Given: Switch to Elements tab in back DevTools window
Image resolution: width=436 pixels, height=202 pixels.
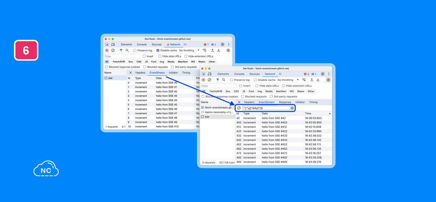Looking at the screenshot, I should [126, 44].
